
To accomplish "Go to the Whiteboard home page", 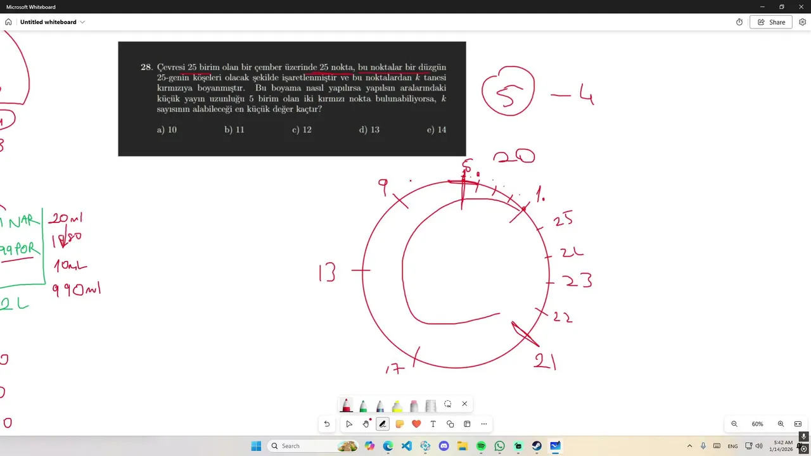I will pos(8,22).
